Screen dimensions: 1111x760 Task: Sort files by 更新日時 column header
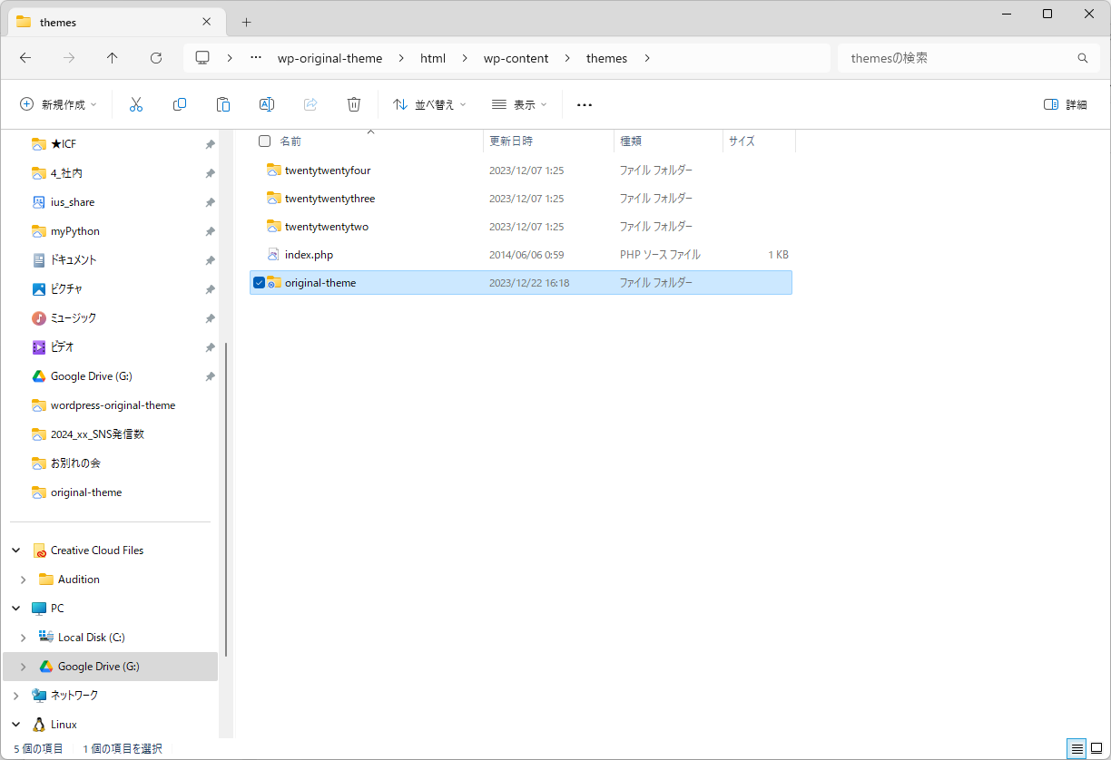(x=511, y=141)
